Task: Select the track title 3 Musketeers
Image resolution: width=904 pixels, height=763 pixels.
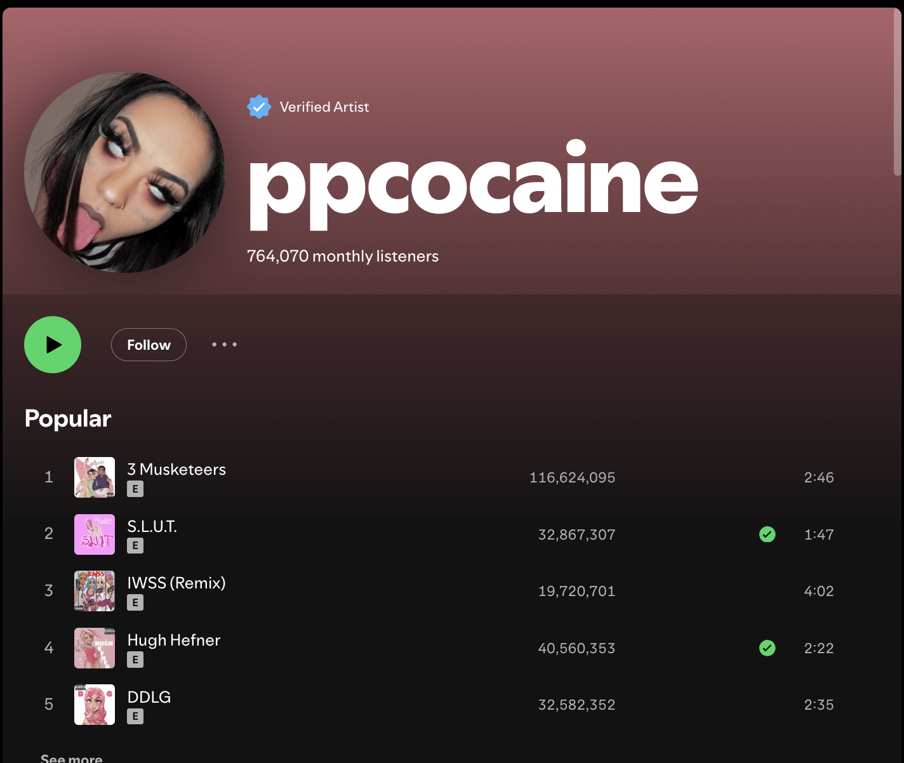Action: point(176,469)
